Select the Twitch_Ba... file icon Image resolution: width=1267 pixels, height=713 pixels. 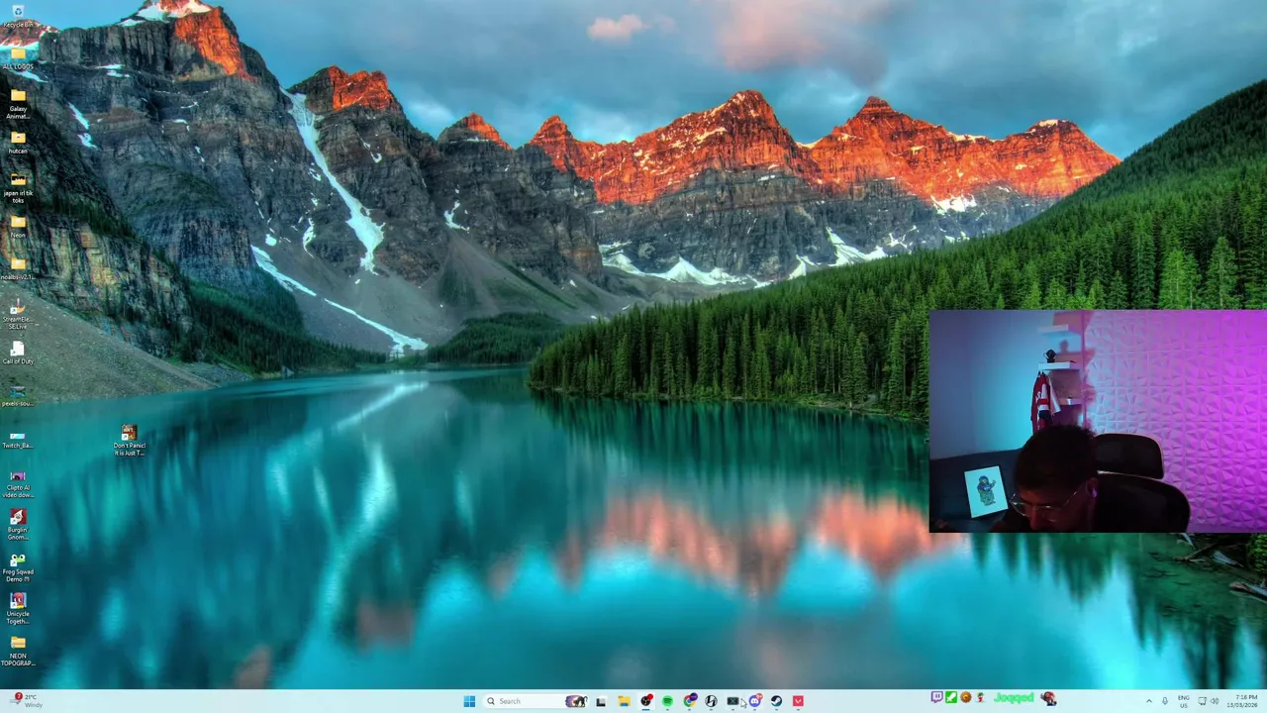coord(17,438)
